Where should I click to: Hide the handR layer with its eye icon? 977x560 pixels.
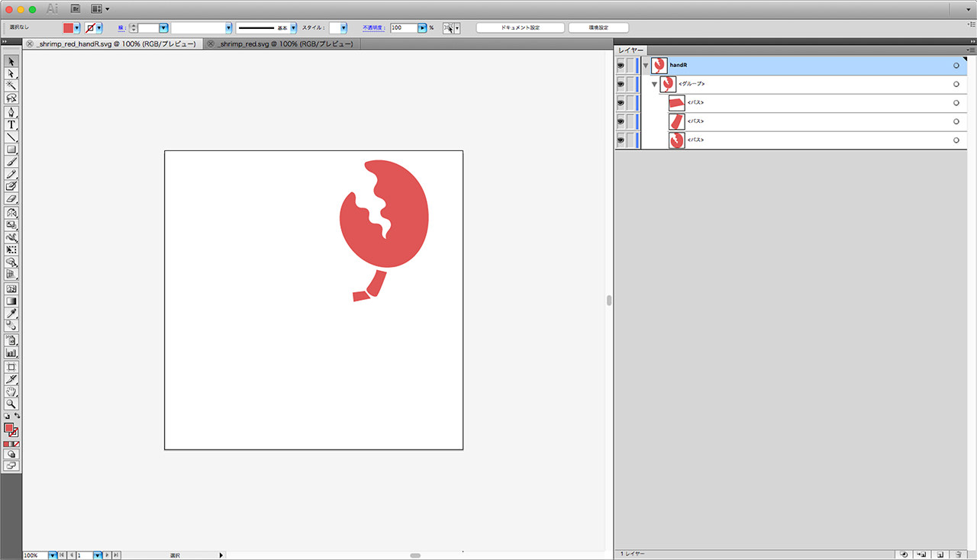tap(621, 66)
